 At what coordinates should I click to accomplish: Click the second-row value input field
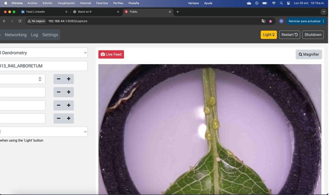pos(22,92)
